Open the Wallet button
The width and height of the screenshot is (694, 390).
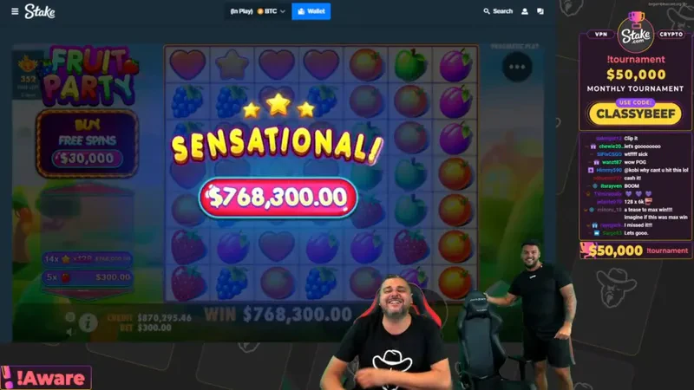[x=311, y=11]
